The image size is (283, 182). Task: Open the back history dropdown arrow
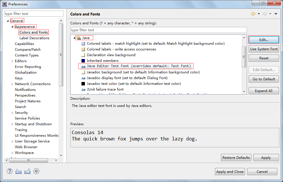(259, 14)
